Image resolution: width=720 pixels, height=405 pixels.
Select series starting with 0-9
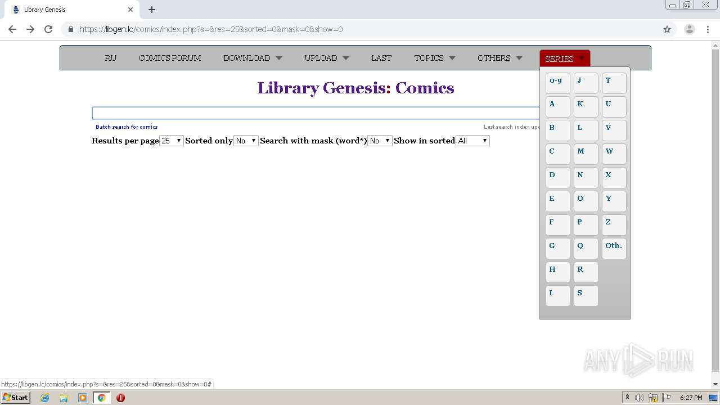558,83
